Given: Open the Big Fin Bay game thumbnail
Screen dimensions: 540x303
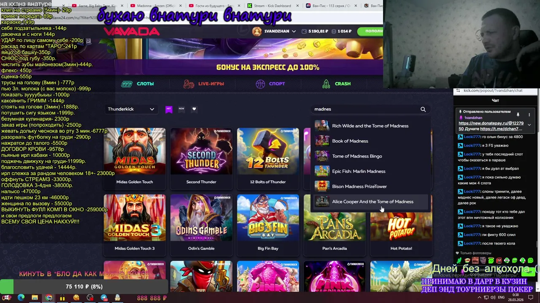Looking at the screenshot, I should 268,218.
